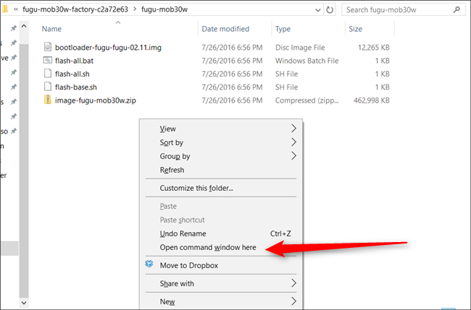Select the flash-base.sh file name
The image size is (471, 310).
pyautogui.click(x=75, y=87)
